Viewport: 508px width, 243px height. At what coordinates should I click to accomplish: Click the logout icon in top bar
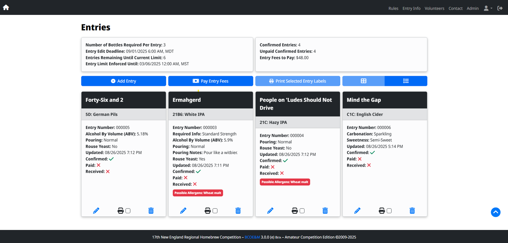coord(500,8)
